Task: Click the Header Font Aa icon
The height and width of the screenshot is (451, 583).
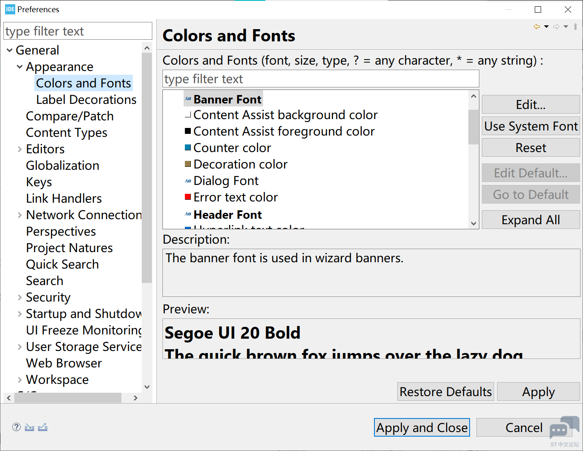Action: [188, 214]
